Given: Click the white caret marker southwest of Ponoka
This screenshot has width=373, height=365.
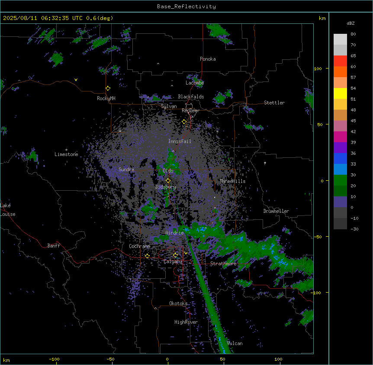Looking at the screenshot, I should [158, 64].
